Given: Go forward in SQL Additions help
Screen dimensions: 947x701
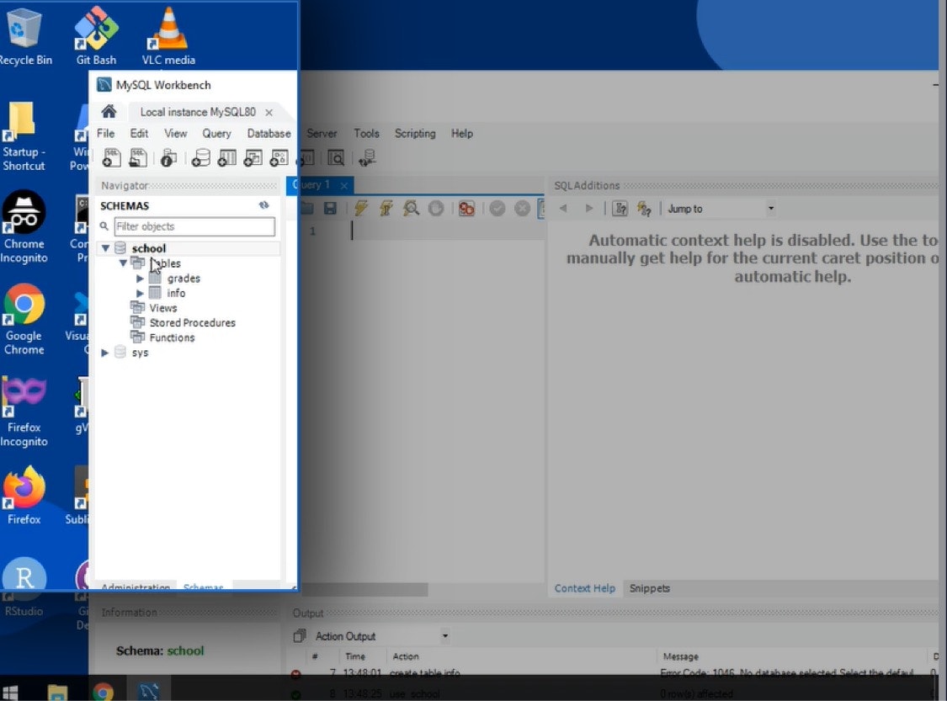Looking at the screenshot, I should click(x=589, y=209).
